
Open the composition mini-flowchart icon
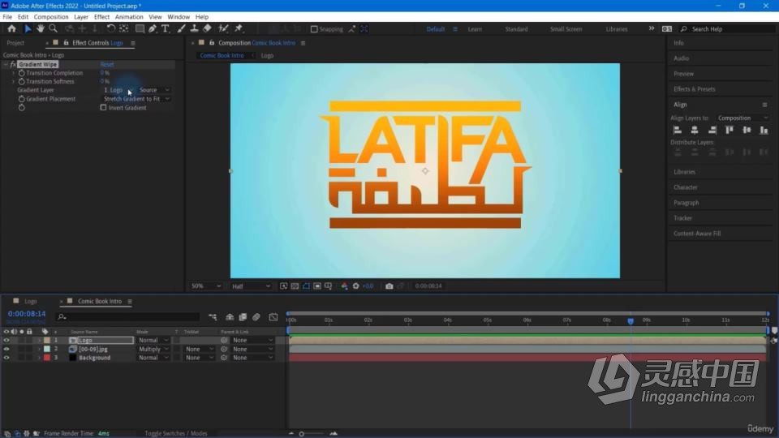click(x=213, y=317)
